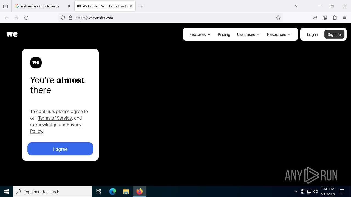Open File Explorer from taskbar

click(x=126, y=192)
